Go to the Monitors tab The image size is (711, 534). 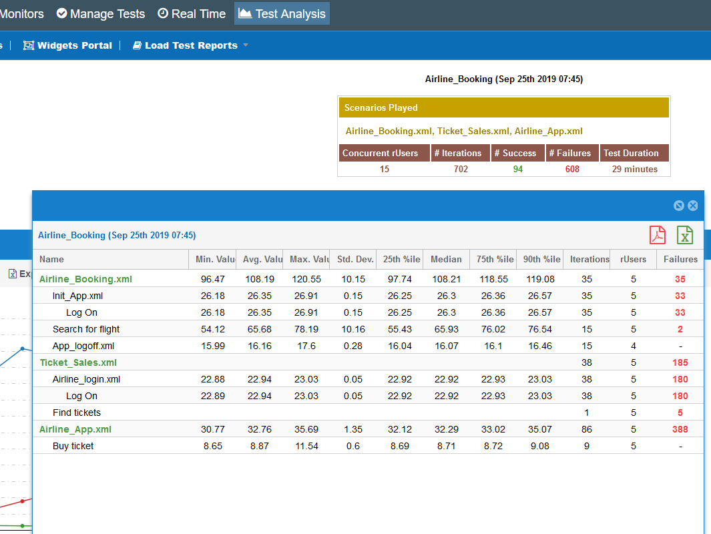coord(22,13)
